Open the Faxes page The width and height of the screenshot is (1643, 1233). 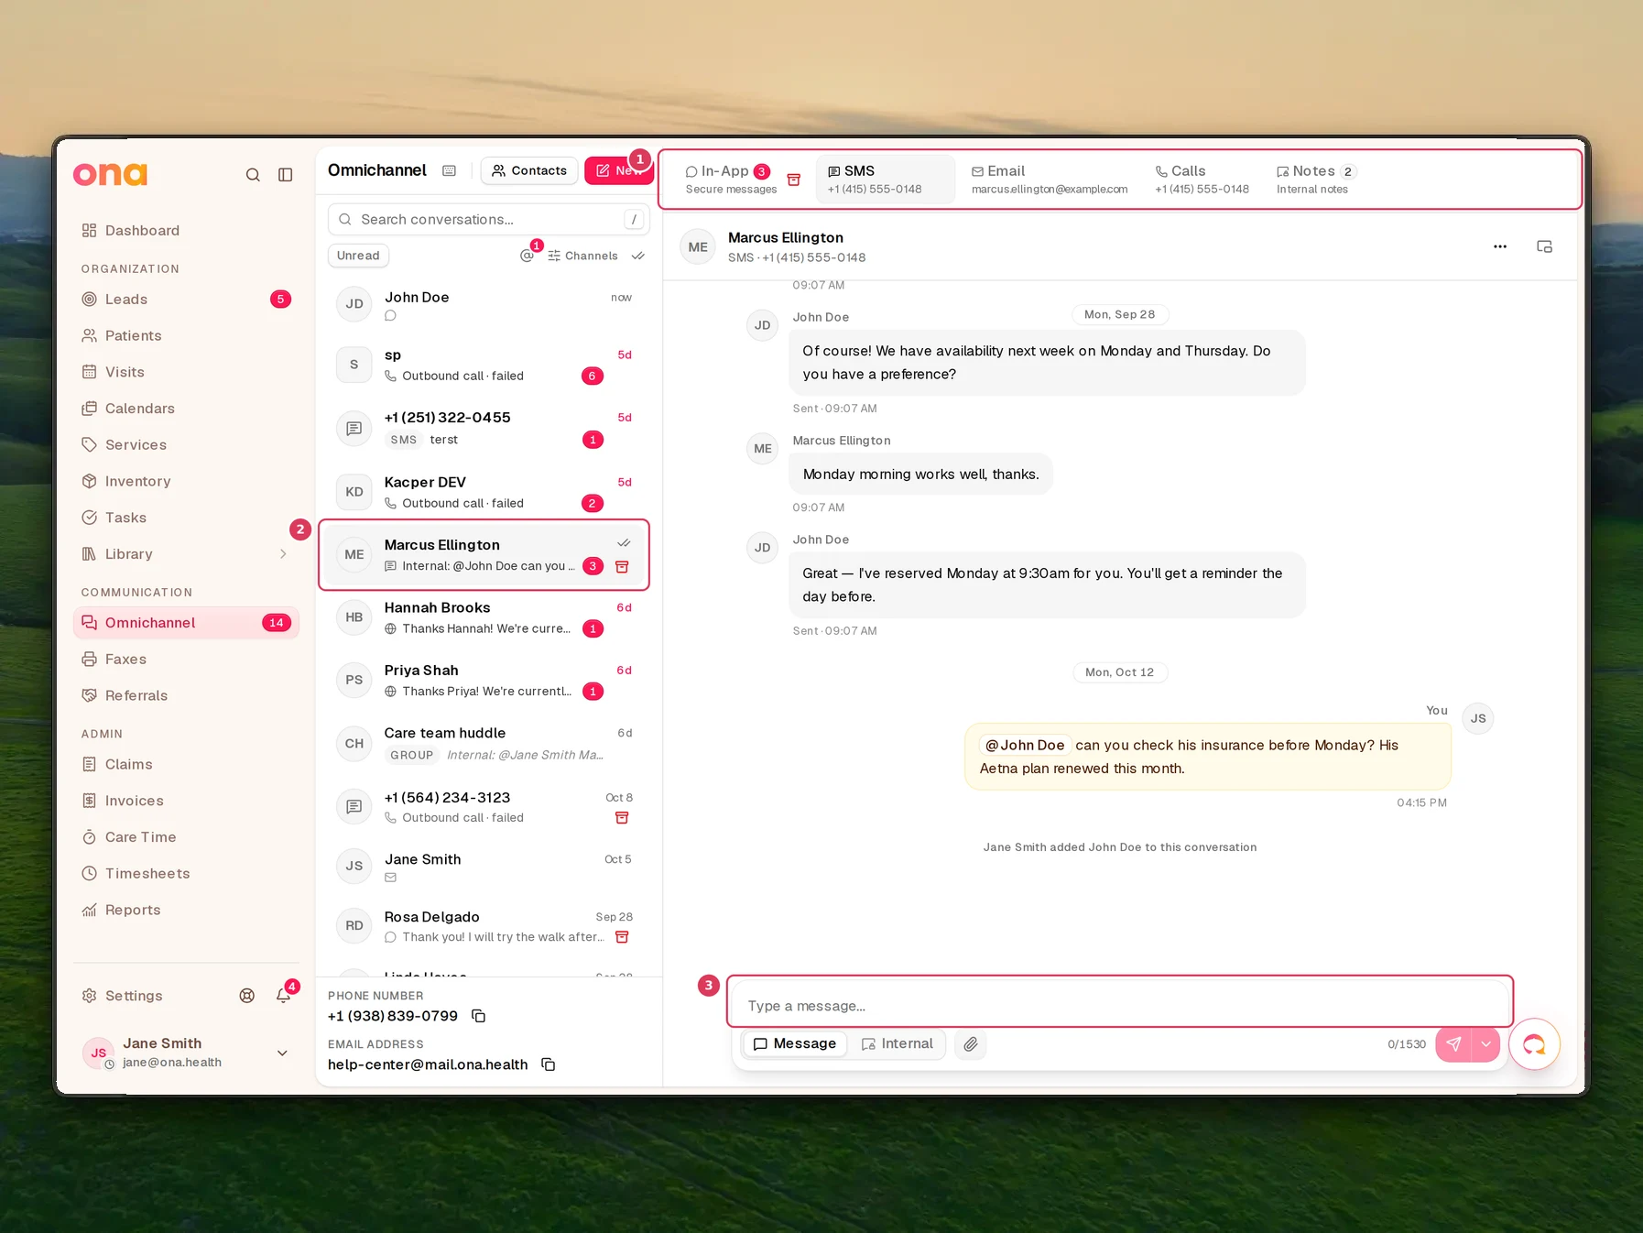(x=186, y=660)
